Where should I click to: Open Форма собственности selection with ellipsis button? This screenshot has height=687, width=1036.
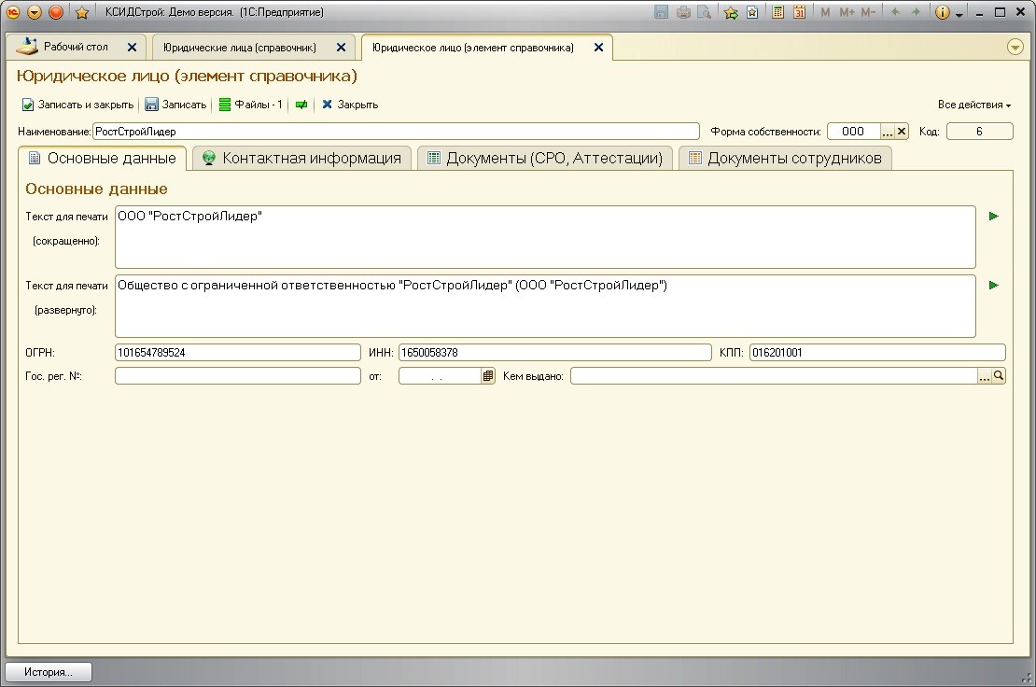tap(888, 132)
